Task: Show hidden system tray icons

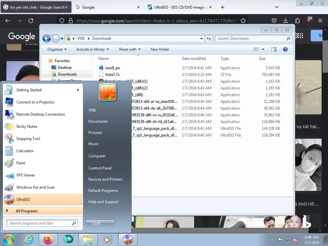Action: tap(272, 240)
